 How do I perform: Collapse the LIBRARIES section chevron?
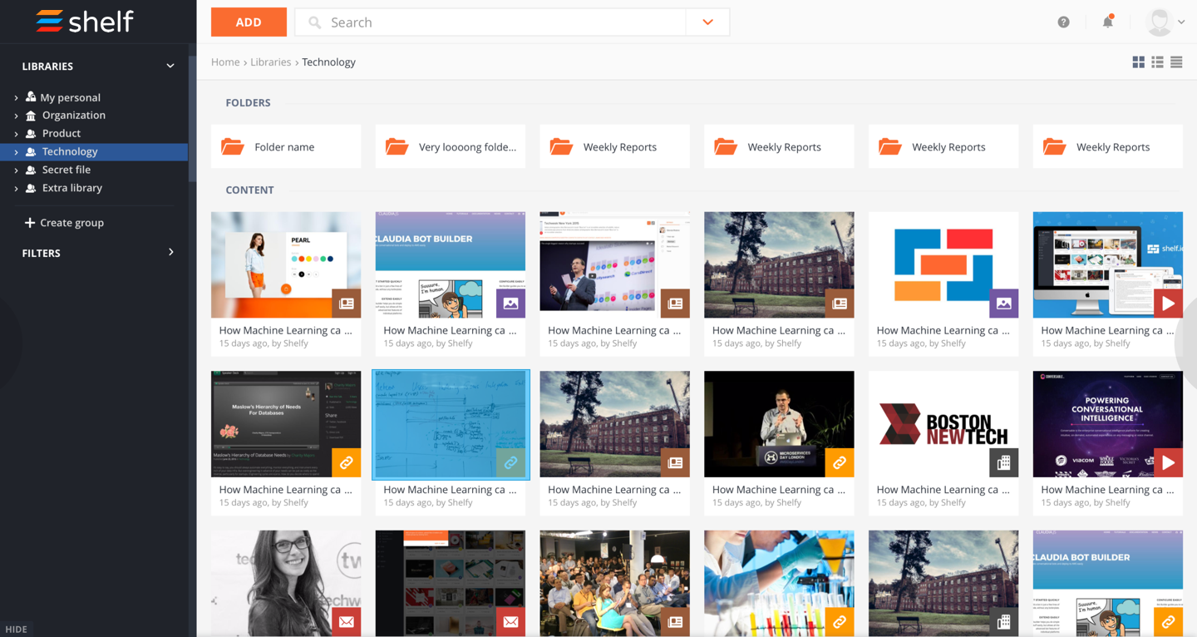point(170,66)
